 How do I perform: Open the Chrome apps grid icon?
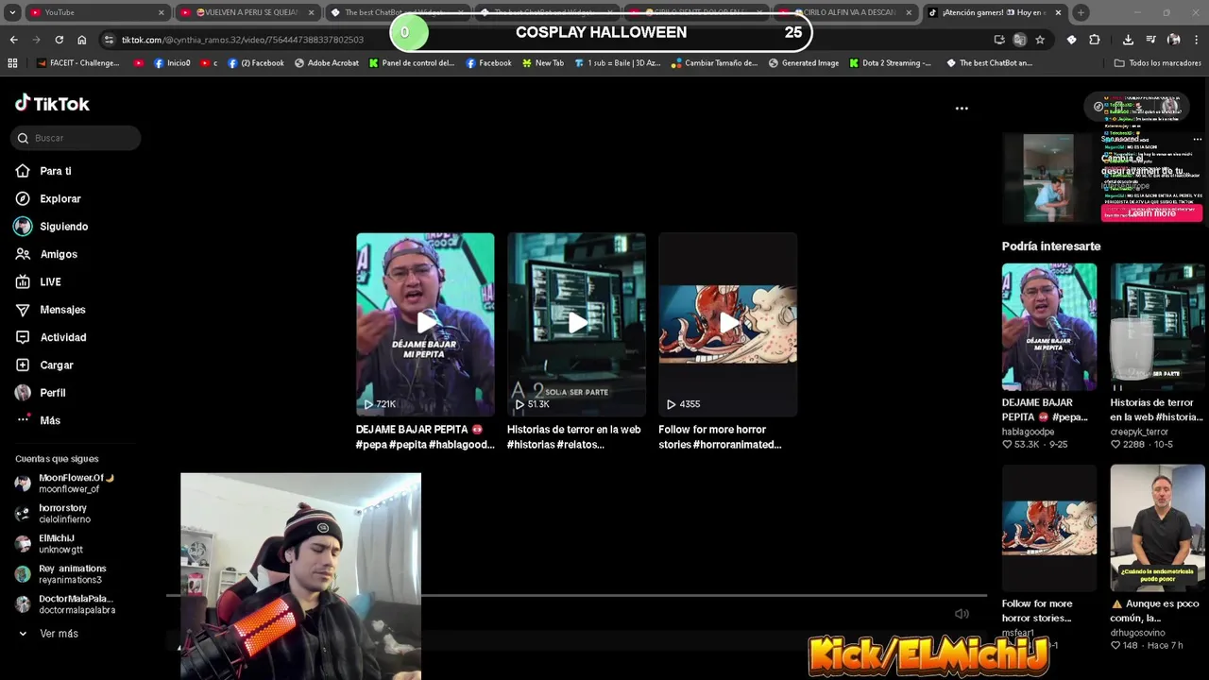[12, 63]
